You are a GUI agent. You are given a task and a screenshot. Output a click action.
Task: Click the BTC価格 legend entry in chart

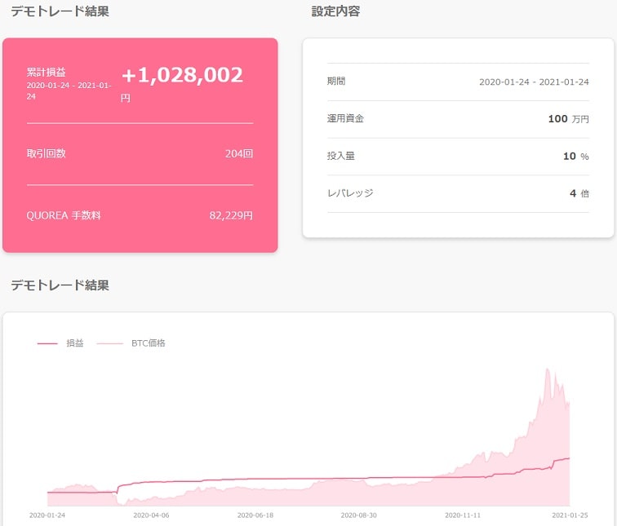(x=131, y=343)
